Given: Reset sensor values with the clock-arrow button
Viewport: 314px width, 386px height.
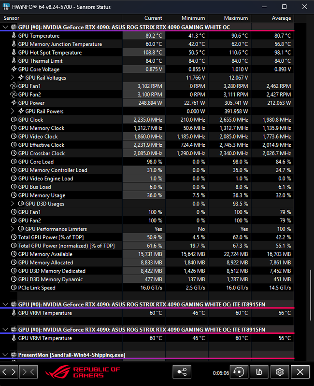Looking at the screenshot, I should pyautogui.click(x=239, y=372).
